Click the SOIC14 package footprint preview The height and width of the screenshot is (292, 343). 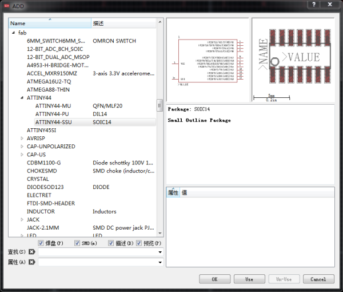(293, 60)
